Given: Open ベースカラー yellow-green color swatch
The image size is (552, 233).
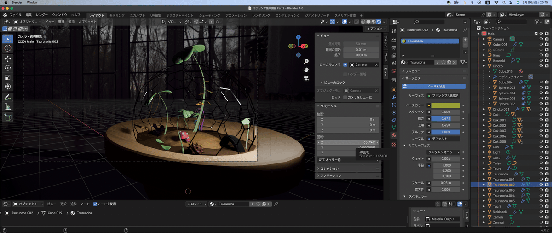Looking at the screenshot, I should [x=446, y=105].
